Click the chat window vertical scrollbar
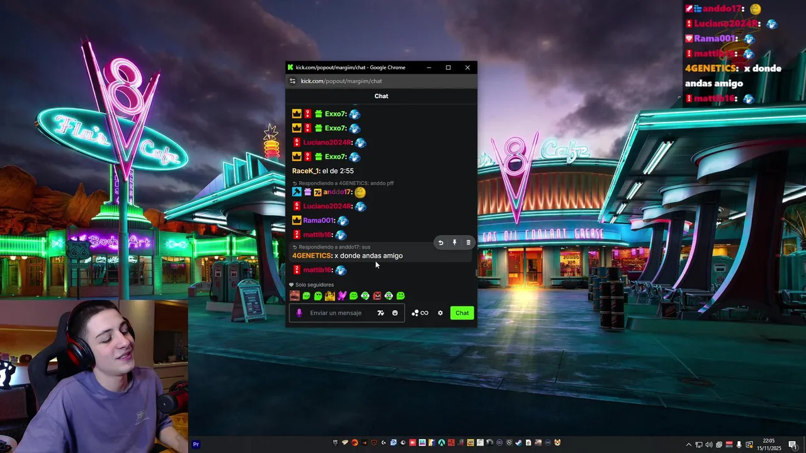 [475, 272]
